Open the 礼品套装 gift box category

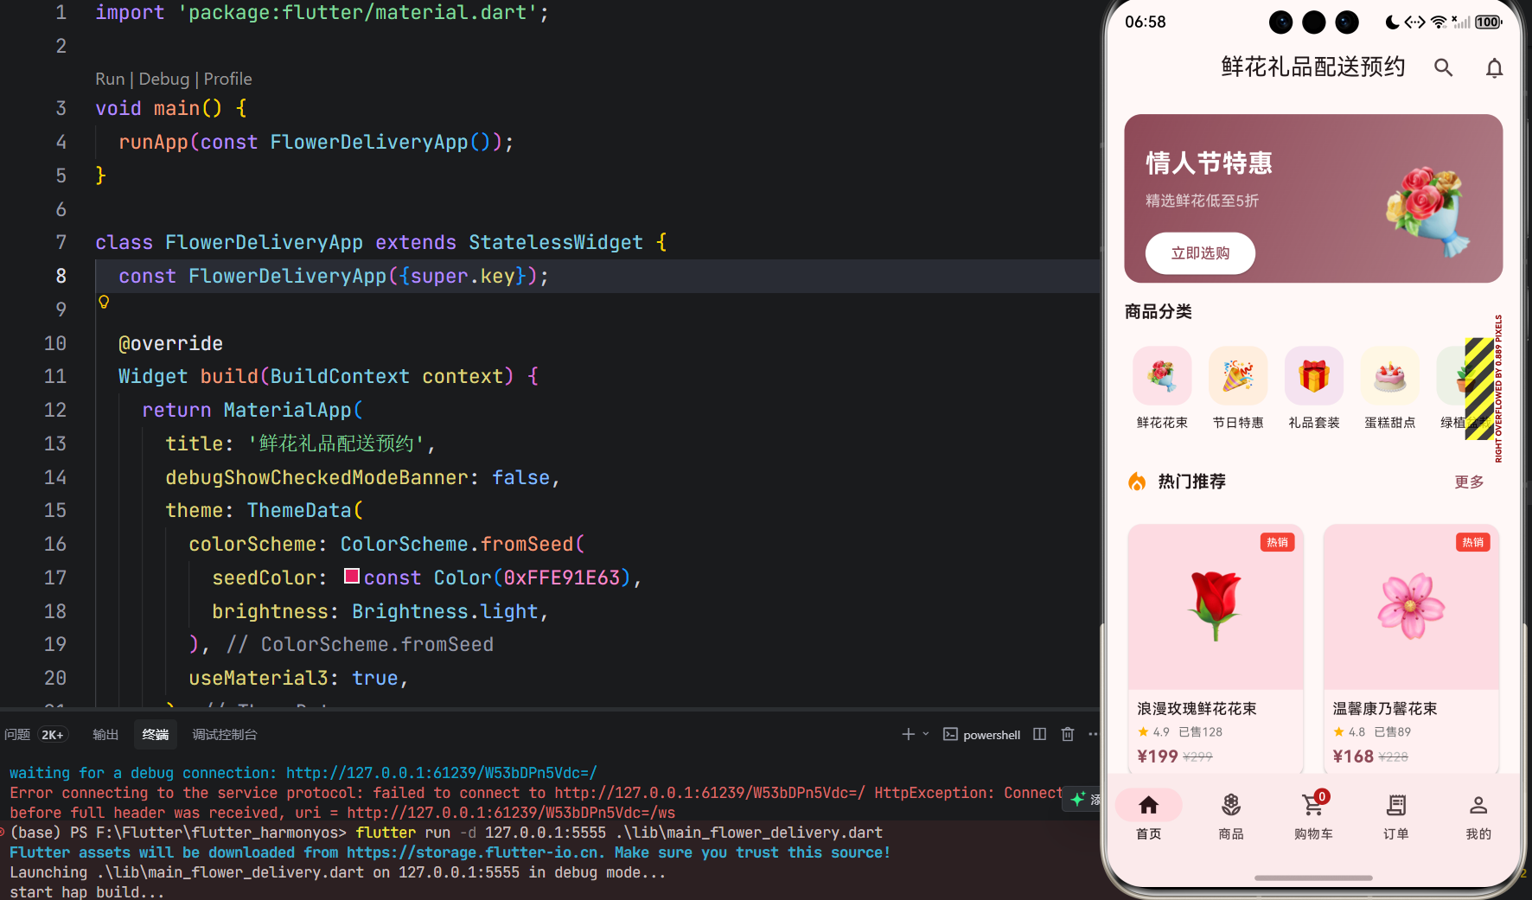pos(1313,375)
